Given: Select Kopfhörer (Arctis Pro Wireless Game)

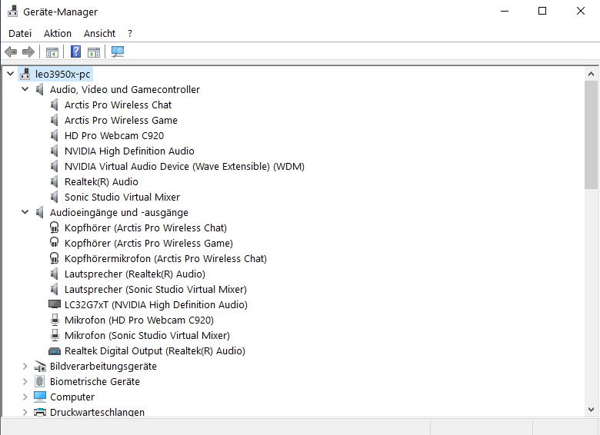Looking at the screenshot, I should coord(148,243).
